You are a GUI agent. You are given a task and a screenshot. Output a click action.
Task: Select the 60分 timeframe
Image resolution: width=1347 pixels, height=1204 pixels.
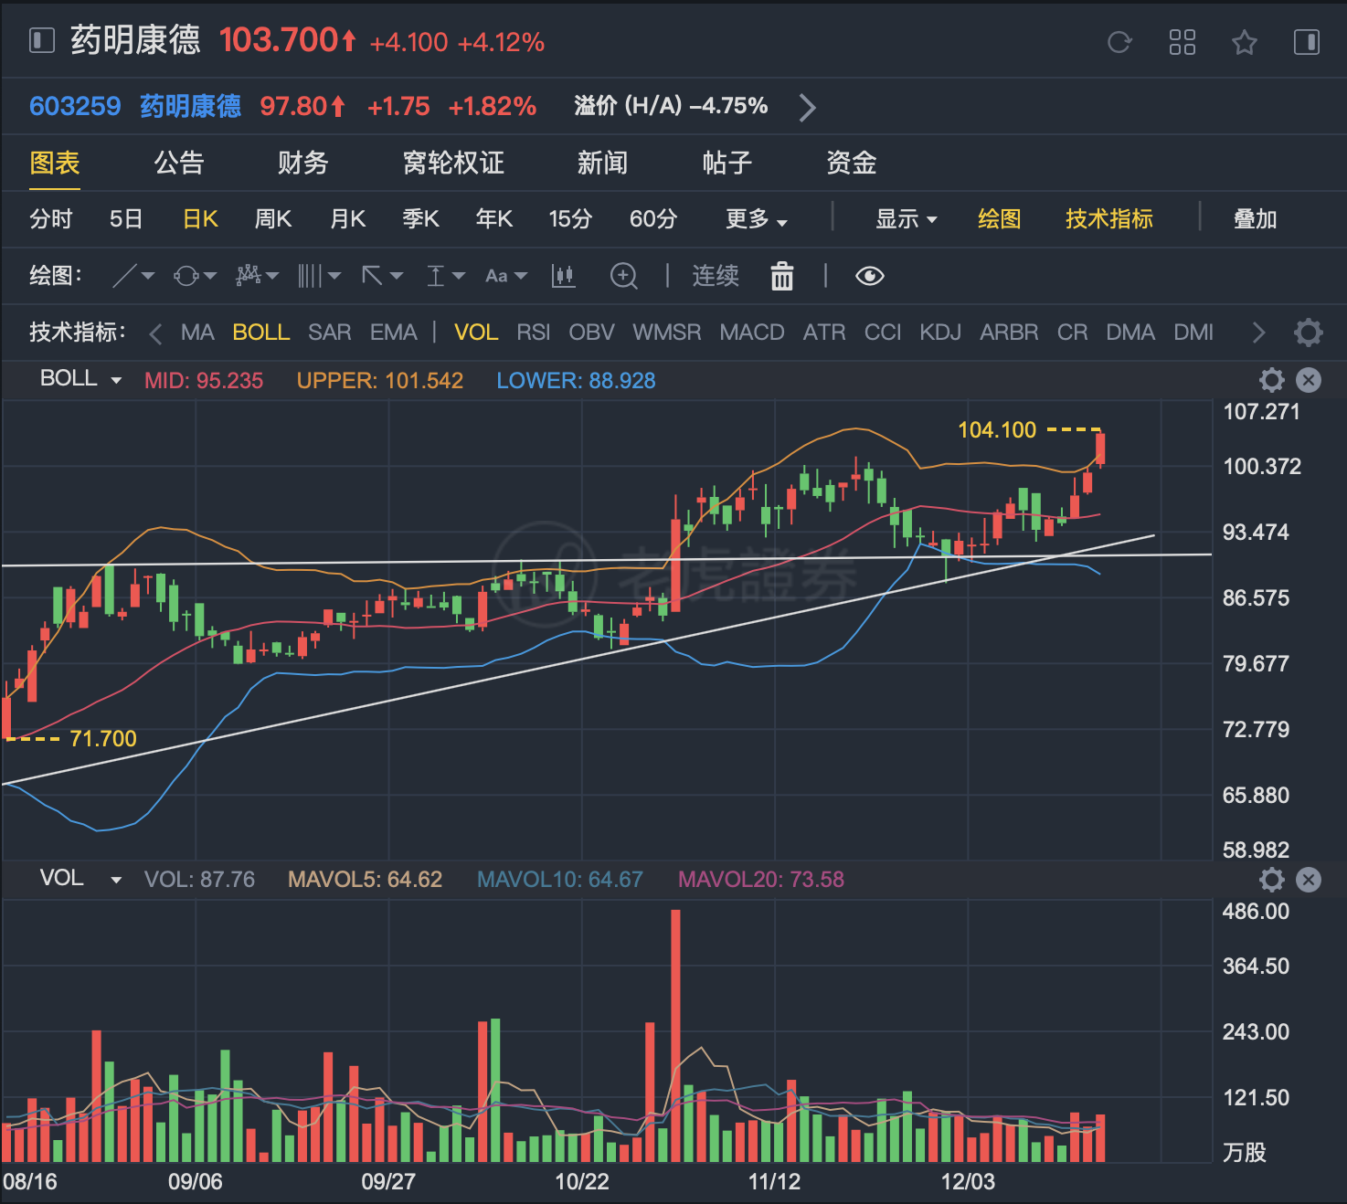(653, 219)
